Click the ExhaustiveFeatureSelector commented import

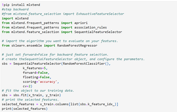(63, 14)
